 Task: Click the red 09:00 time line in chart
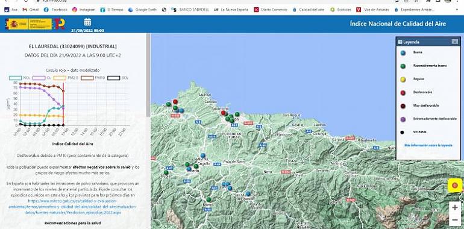pos(63,104)
